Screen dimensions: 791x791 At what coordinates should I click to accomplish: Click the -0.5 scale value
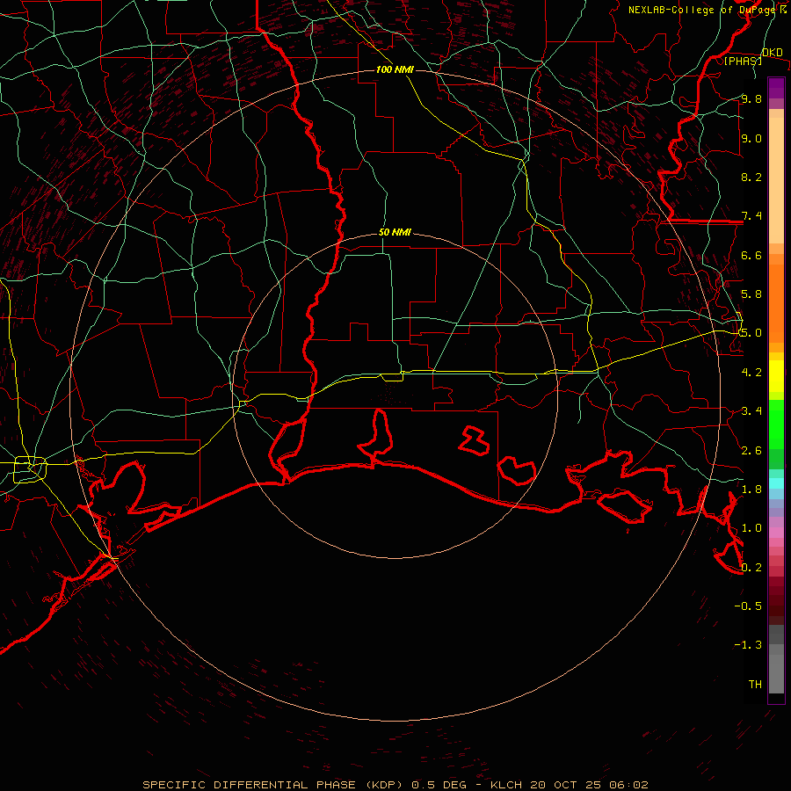tap(749, 606)
